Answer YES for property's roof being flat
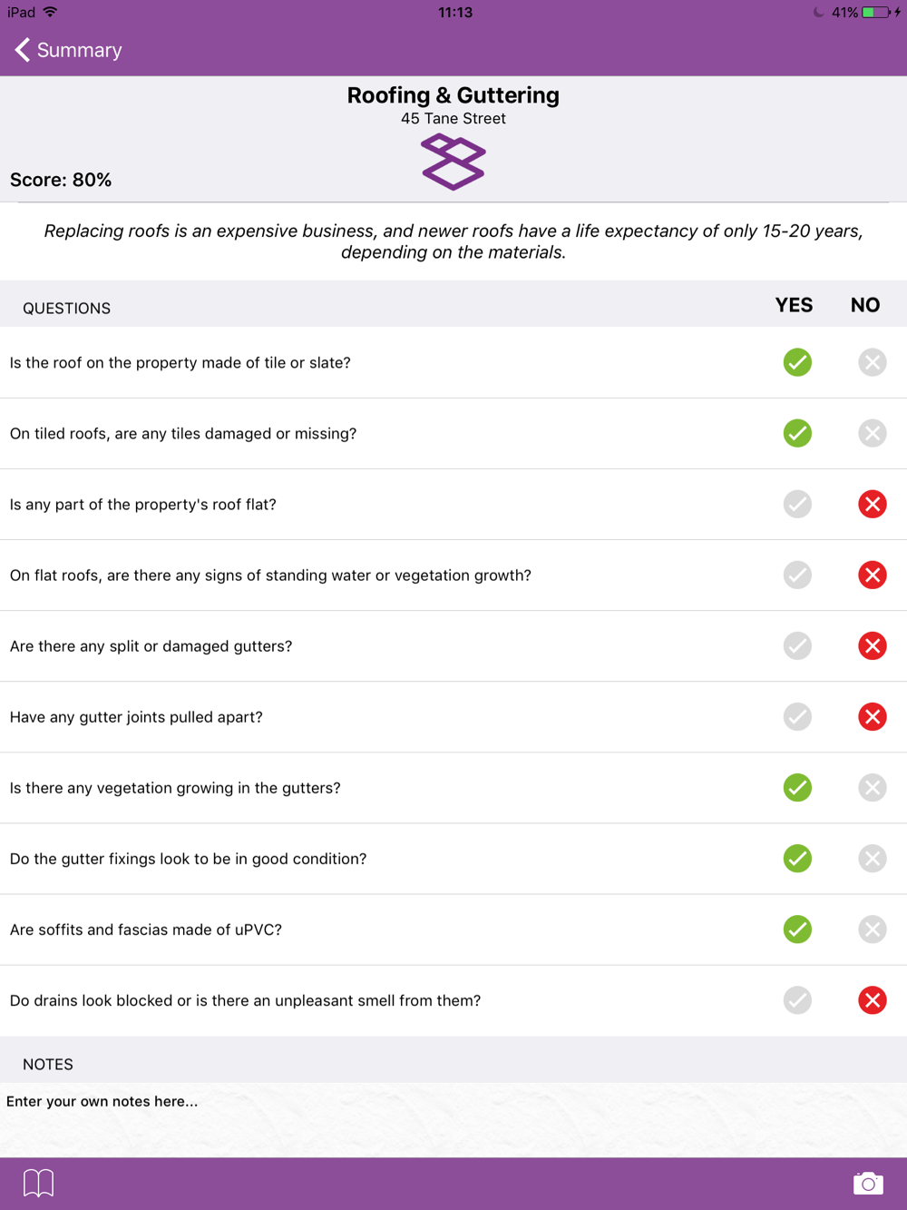907x1210 pixels. (797, 504)
